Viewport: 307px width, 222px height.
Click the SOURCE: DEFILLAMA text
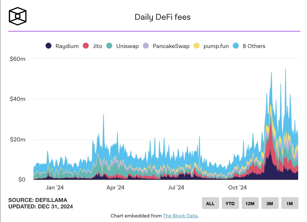pos(38,200)
